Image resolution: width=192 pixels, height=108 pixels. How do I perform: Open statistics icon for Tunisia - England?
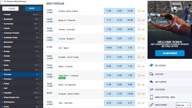point(139,39)
